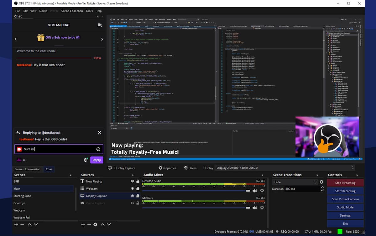Go to next gift banner with right chevron
The height and width of the screenshot is (236, 376).
point(102,39)
